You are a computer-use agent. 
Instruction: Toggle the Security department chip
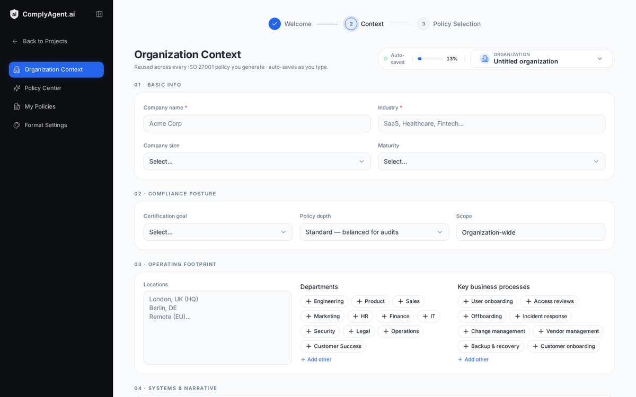(320, 331)
